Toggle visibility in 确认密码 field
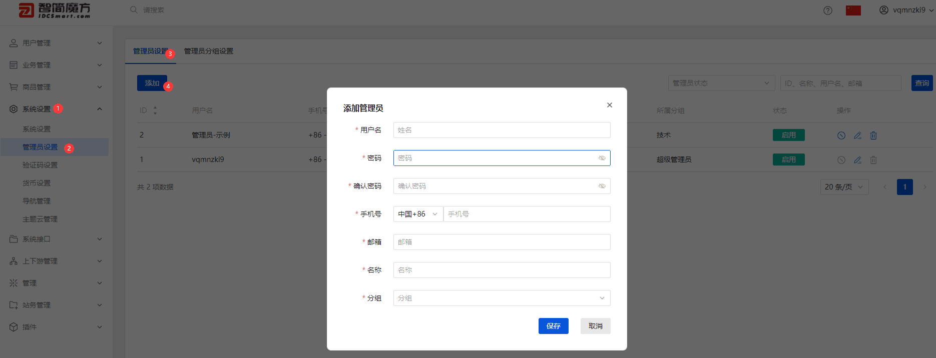 click(x=602, y=186)
